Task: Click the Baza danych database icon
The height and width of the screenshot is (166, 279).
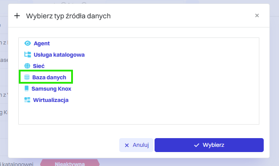Action: pyautogui.click(x=27, y=77)
